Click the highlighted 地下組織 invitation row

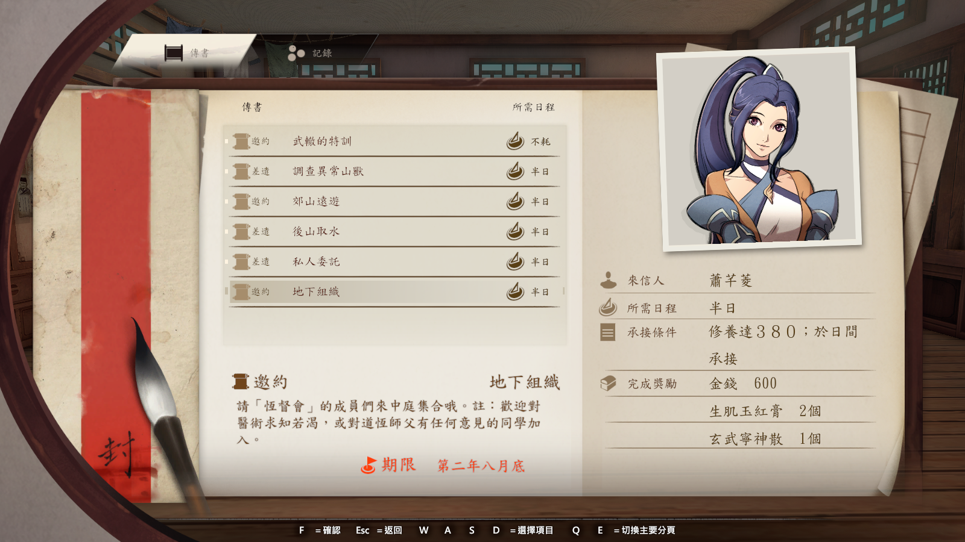tap(395, 292)
